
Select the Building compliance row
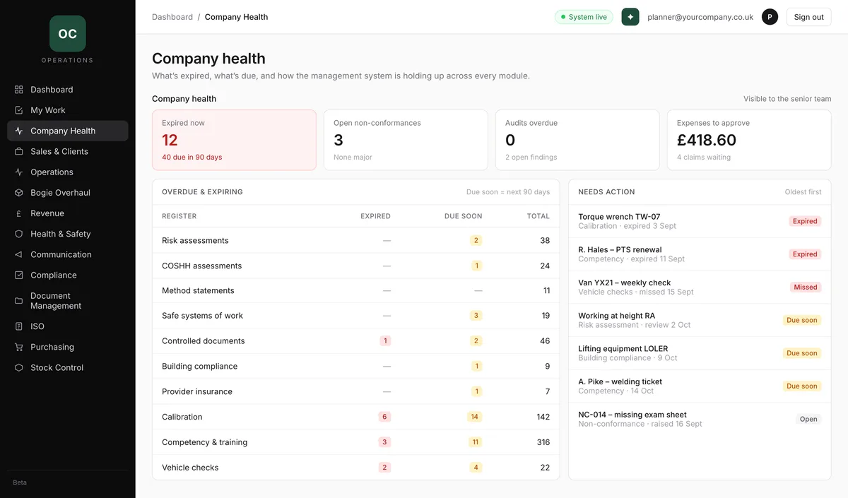click(355, 366)
